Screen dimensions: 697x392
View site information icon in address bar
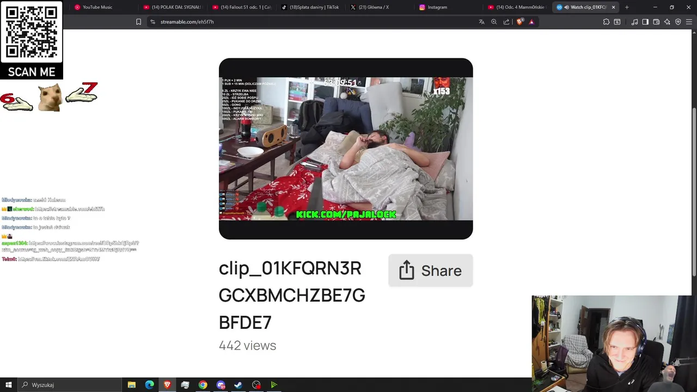coord(153,22)
